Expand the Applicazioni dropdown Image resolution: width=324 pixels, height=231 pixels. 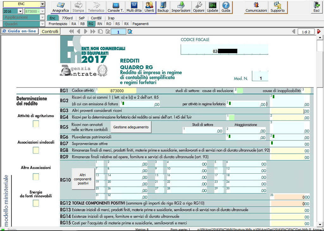[43, 18]
